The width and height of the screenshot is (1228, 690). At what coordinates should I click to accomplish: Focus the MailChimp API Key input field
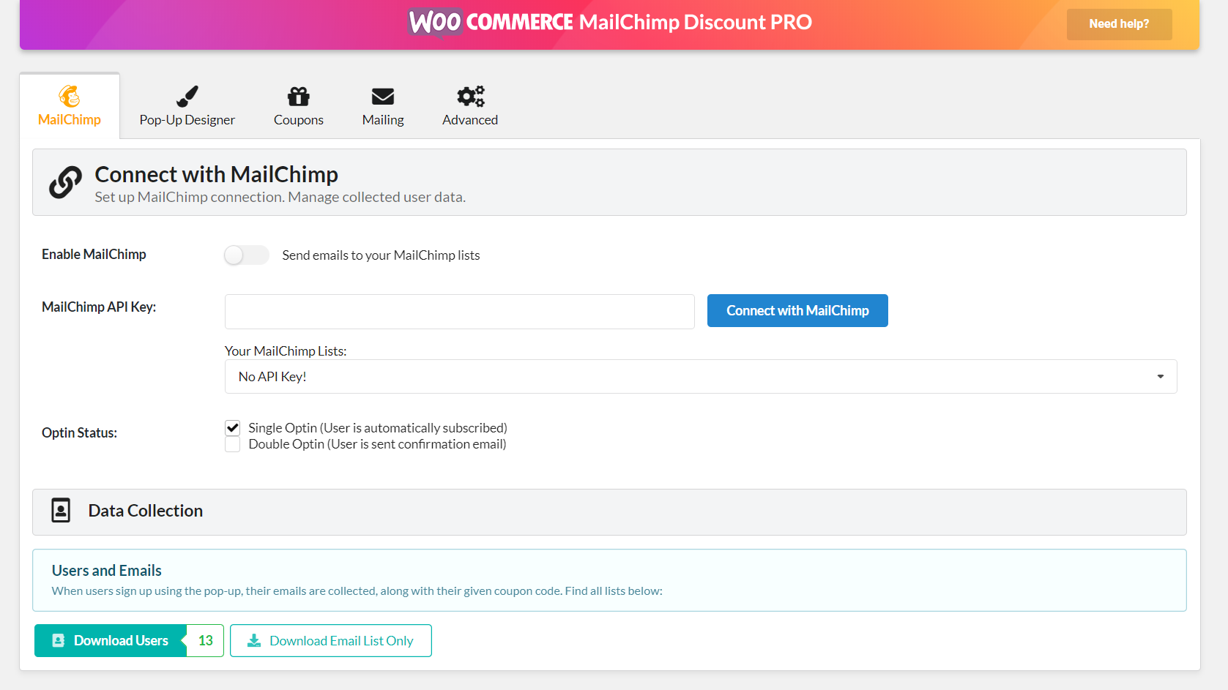tap(460, 312)
